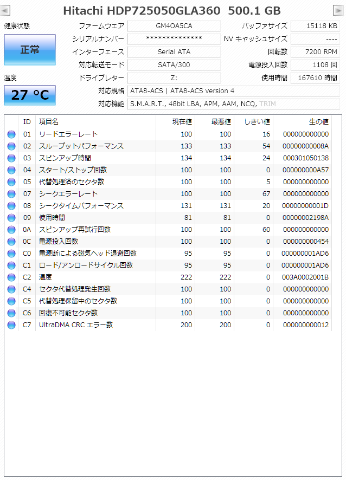Select the リードエラーレート attribute name
This screenshot has width=346, height=480.
tap(68, 134)
